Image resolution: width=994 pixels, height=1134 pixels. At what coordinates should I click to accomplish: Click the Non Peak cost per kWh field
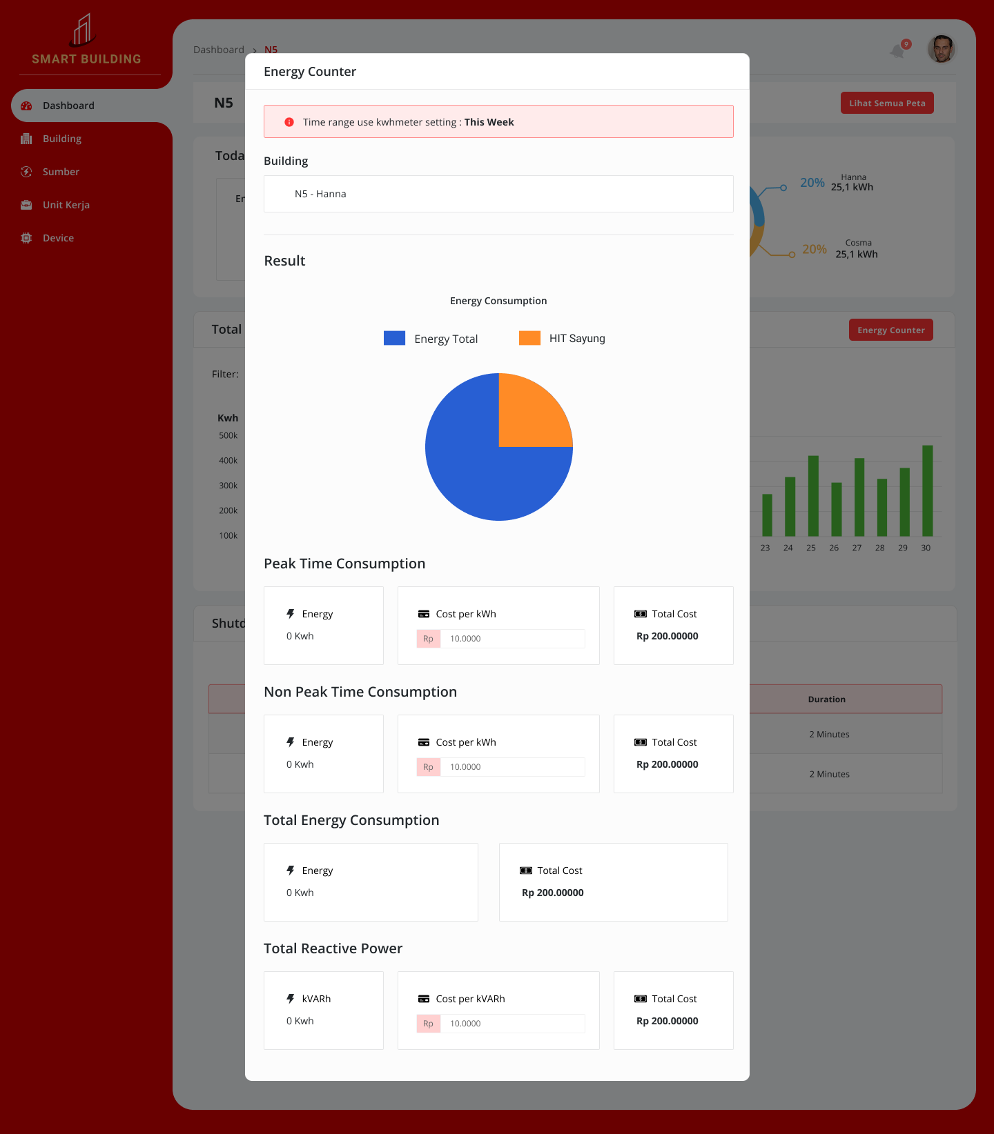[x=512, y=767]
